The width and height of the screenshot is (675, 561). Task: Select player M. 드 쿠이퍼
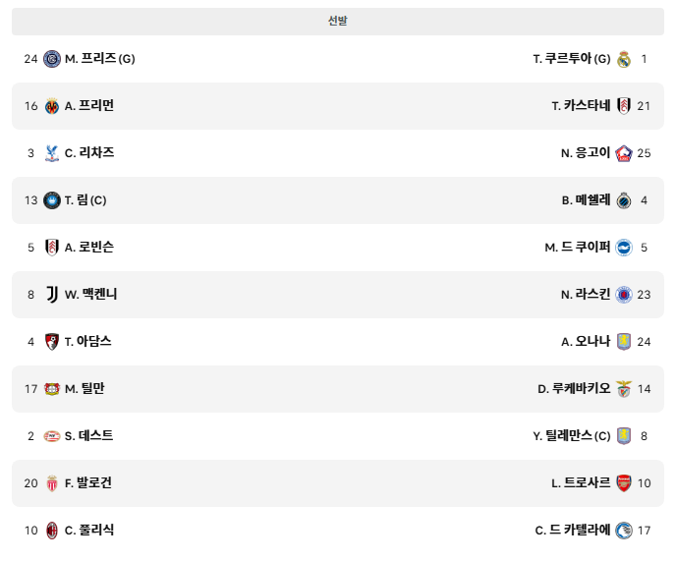coord(578,248)
